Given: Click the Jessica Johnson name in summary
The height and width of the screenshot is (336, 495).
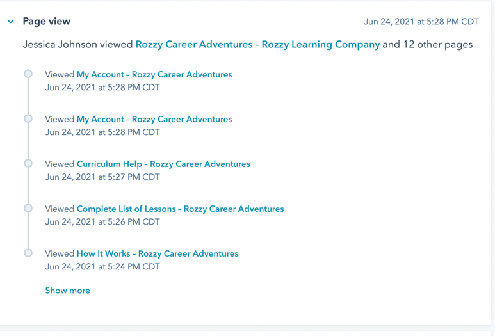Looking at the screenshot, I should point(60,45).
